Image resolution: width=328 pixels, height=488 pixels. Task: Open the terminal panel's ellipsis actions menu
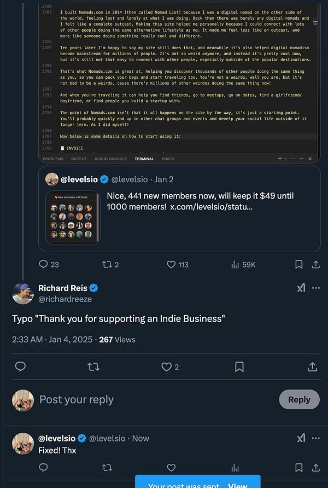click(x=294, y=159)
